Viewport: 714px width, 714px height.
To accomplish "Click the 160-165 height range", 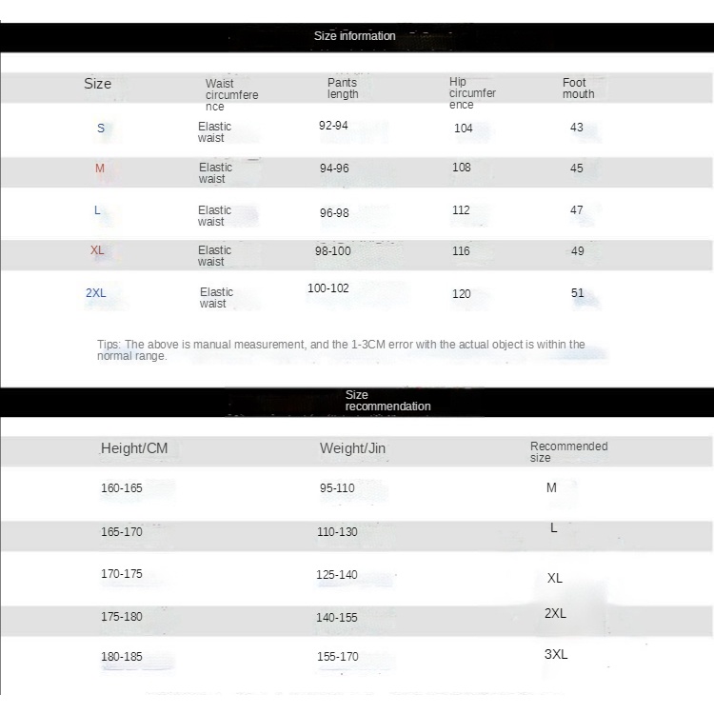I will (122, 488).
